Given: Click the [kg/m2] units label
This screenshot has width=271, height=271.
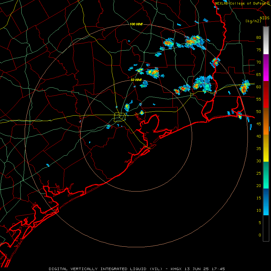Looking at the screenshot, I should (x=253, y=21).
